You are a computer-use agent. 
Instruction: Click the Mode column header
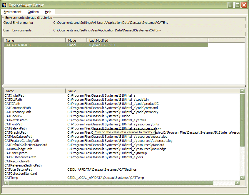(76, 41)
